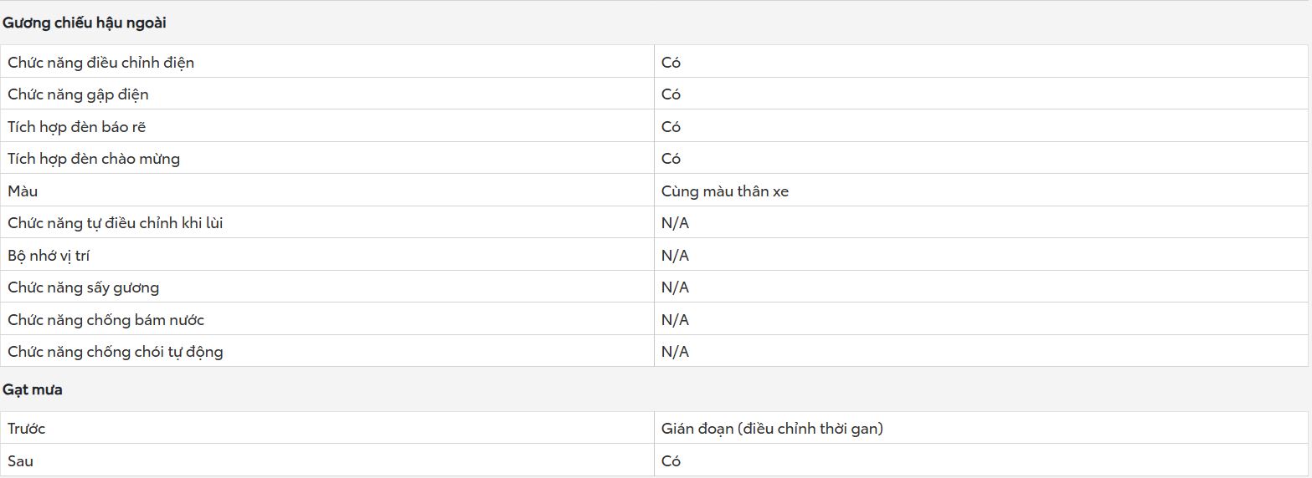Click the Gạt mưa section header
This screenshot has height=478, width=1312.
pyautogui.click(x=33, y=390)
